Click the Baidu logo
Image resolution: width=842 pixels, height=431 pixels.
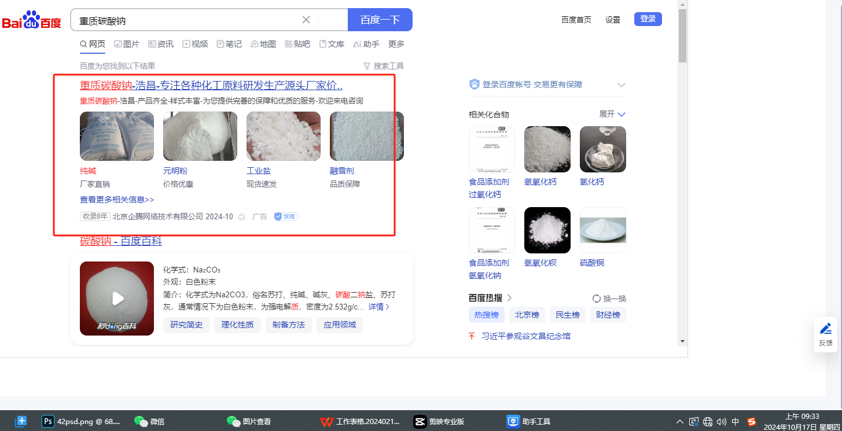coord(31,20)
